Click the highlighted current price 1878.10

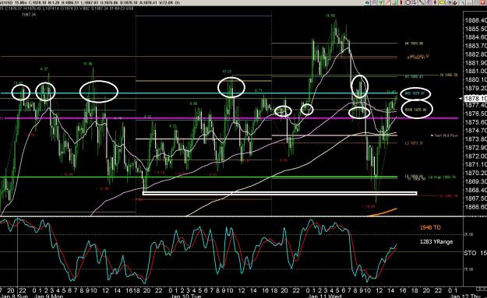475,98
